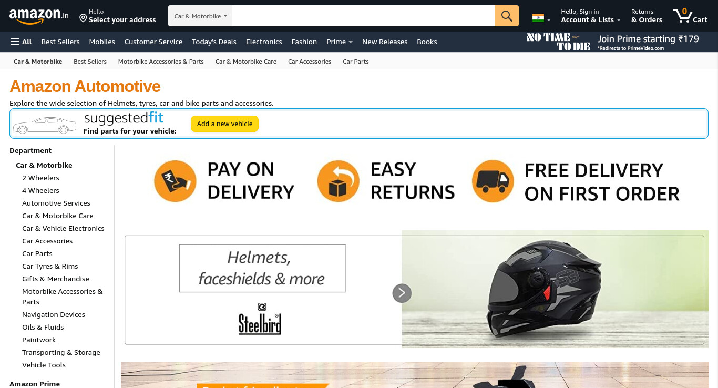Open Today's Deals in navigation bar
Viewport: 718px width, 388px height.
coord(214,42)
